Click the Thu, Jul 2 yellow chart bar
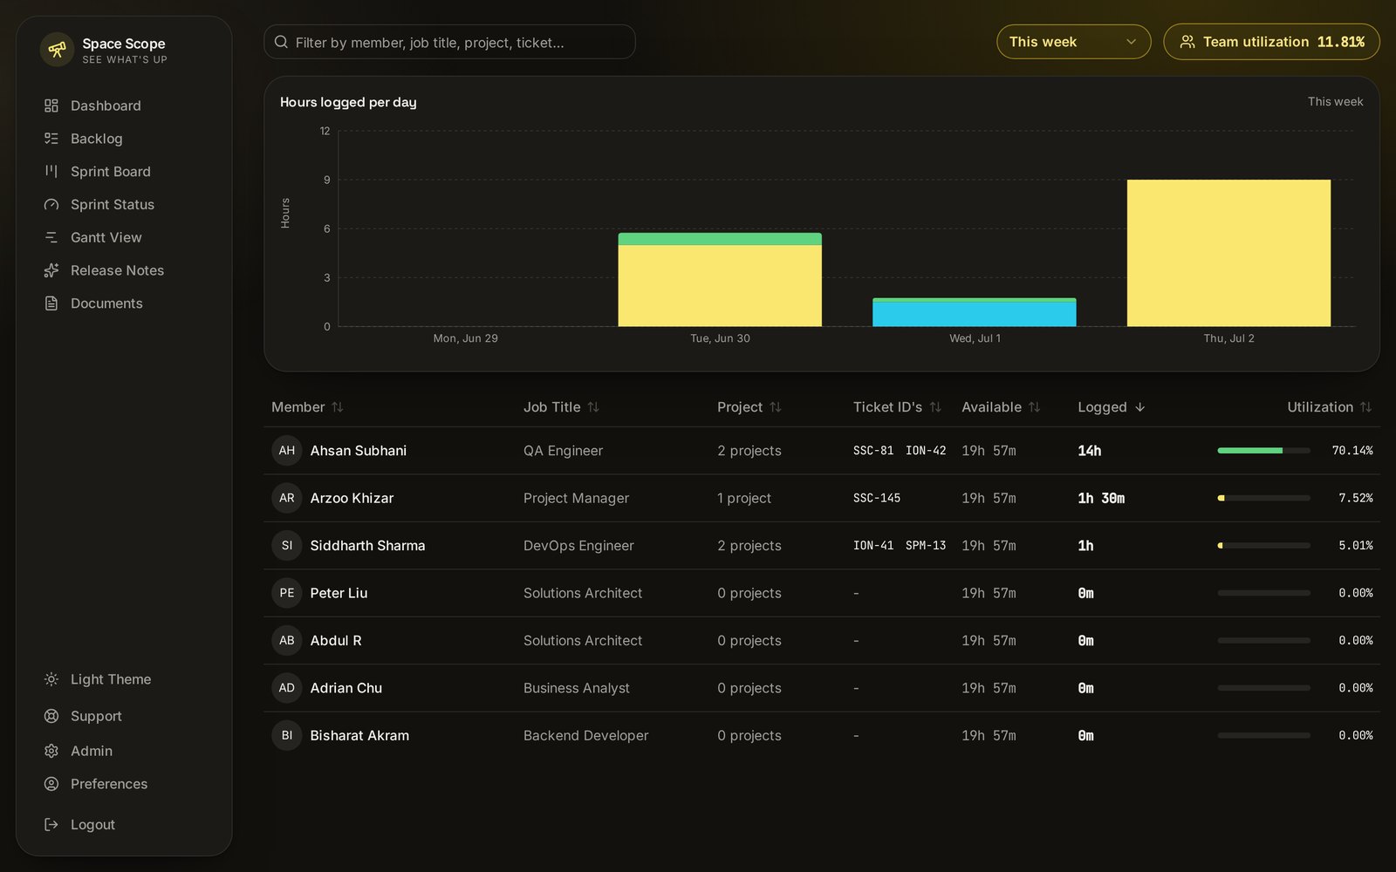Screen dimensions: 1396x872 point(1228,253)
